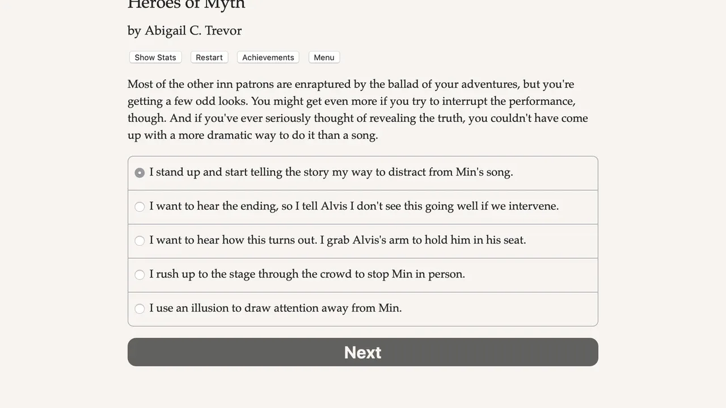726x408 pixels.
Task: Click the 'Heroes of Myth' title heading
Action: [186, 5]
